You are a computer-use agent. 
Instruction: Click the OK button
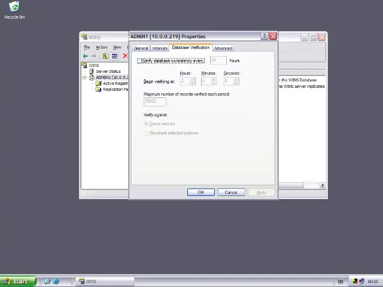200,192
